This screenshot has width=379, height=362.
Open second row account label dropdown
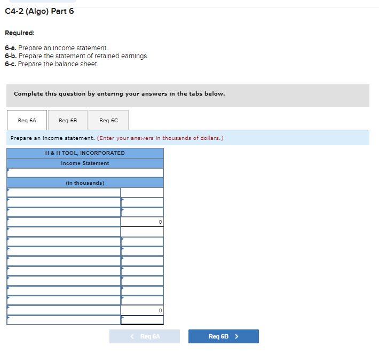tap(64, 202)
